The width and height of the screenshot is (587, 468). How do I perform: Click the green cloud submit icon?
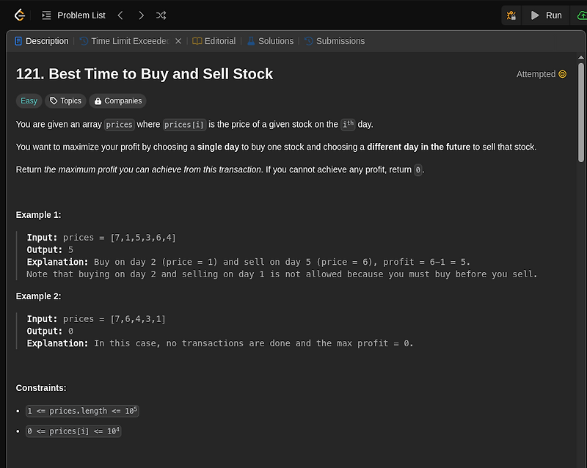click(583, 15)
